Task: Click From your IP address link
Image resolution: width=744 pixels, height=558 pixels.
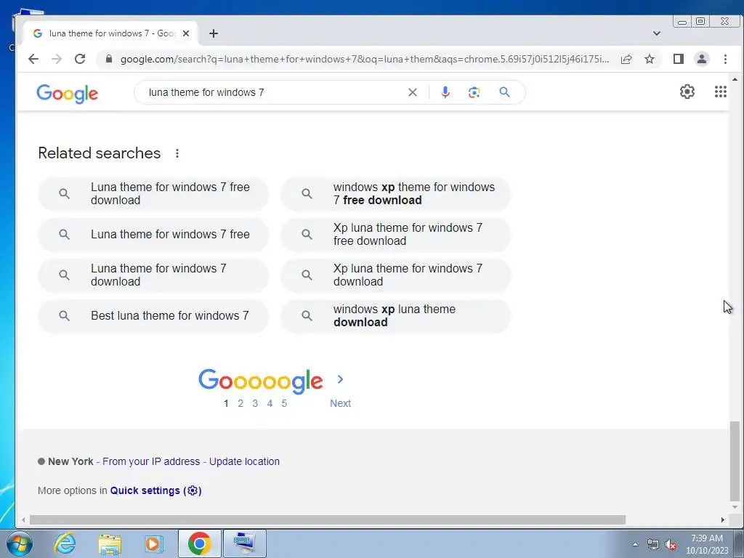Action: [x=151, y=461]
